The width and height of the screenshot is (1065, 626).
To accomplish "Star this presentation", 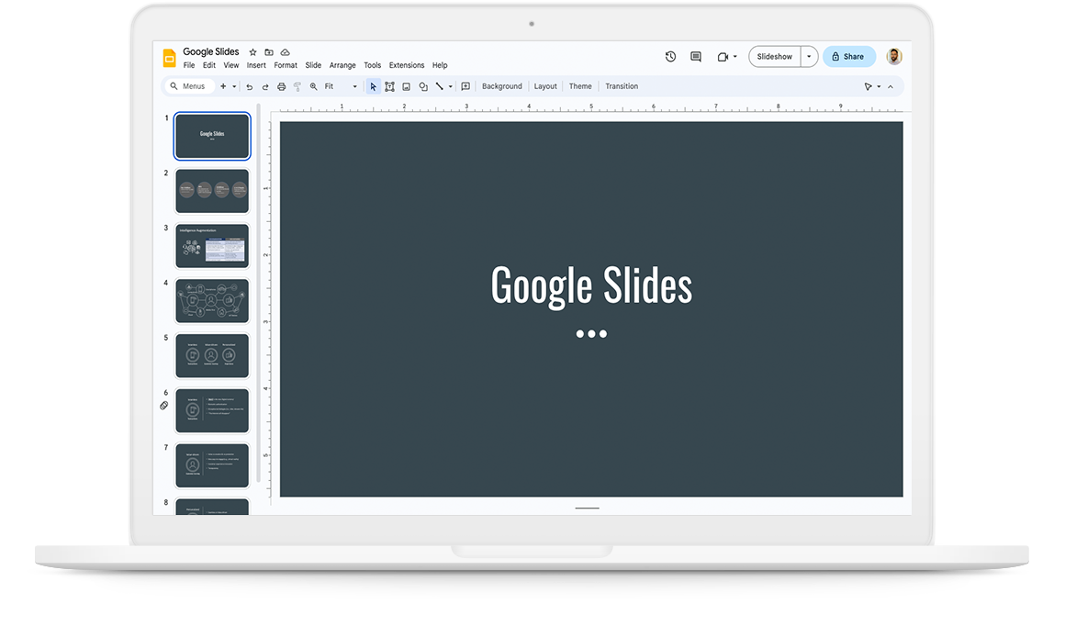I will [253, 52].
